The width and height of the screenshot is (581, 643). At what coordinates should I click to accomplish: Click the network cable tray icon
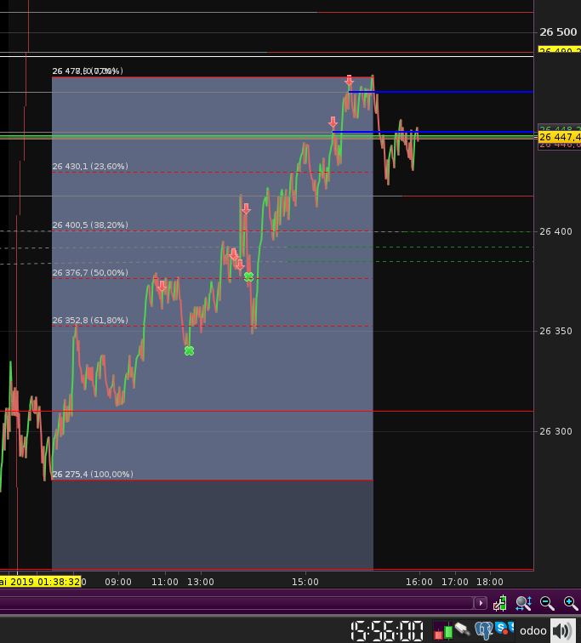point(463,629)
